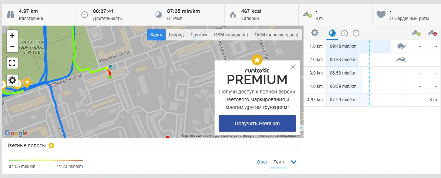Open splits table settings gear
Viewport: 441px width, 178px height.
(315, 33)
